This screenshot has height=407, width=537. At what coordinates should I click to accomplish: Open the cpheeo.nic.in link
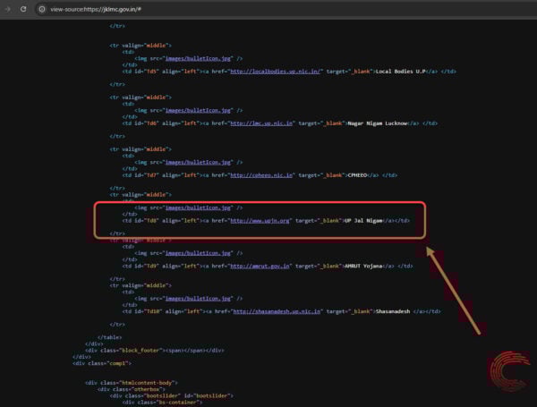261,175
